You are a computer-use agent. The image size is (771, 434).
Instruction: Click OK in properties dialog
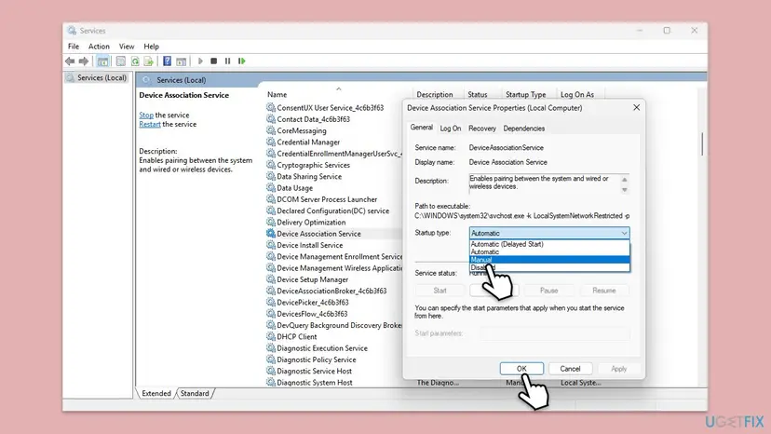click(x=521, y=369)
